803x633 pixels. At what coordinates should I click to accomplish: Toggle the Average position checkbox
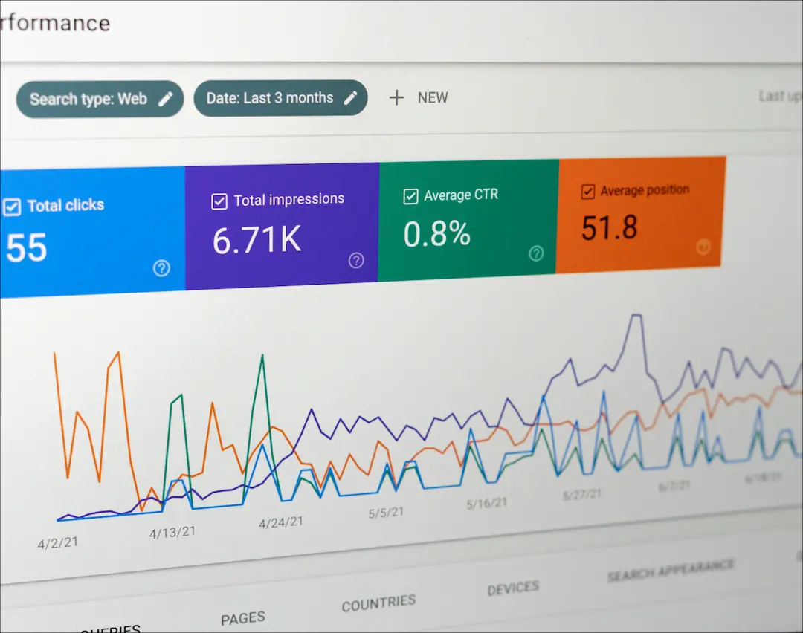point(587,192)
